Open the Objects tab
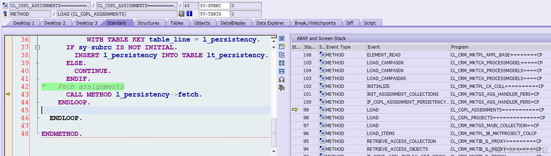This screenshot has height=156, width=551. [x=202, y=23]
